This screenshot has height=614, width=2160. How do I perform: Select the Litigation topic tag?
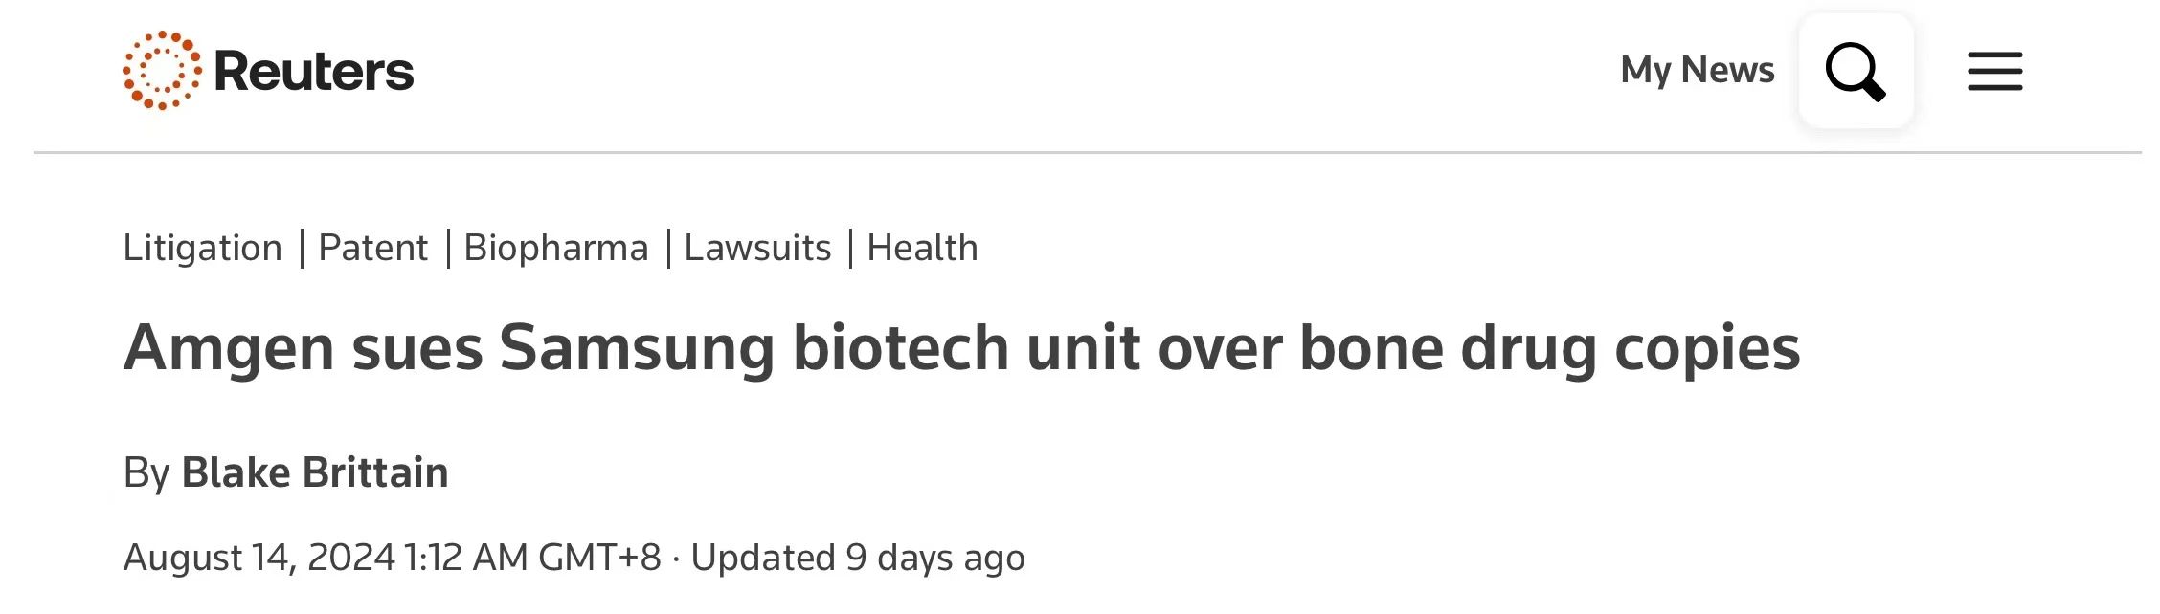pos(203,248)
